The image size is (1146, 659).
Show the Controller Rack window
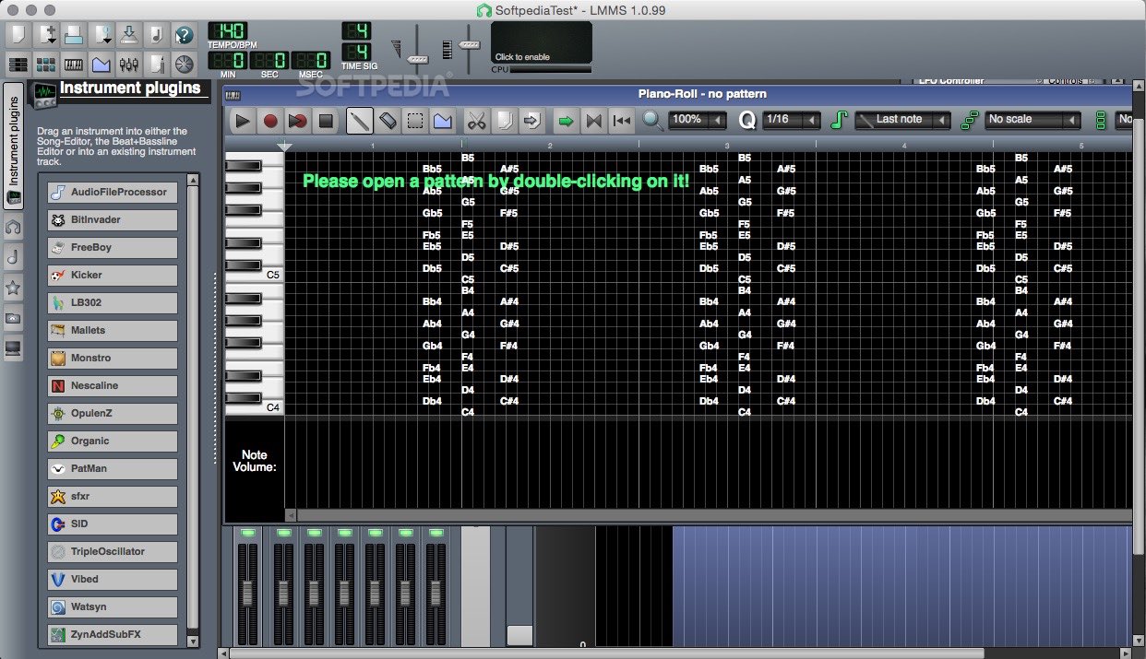185,65
